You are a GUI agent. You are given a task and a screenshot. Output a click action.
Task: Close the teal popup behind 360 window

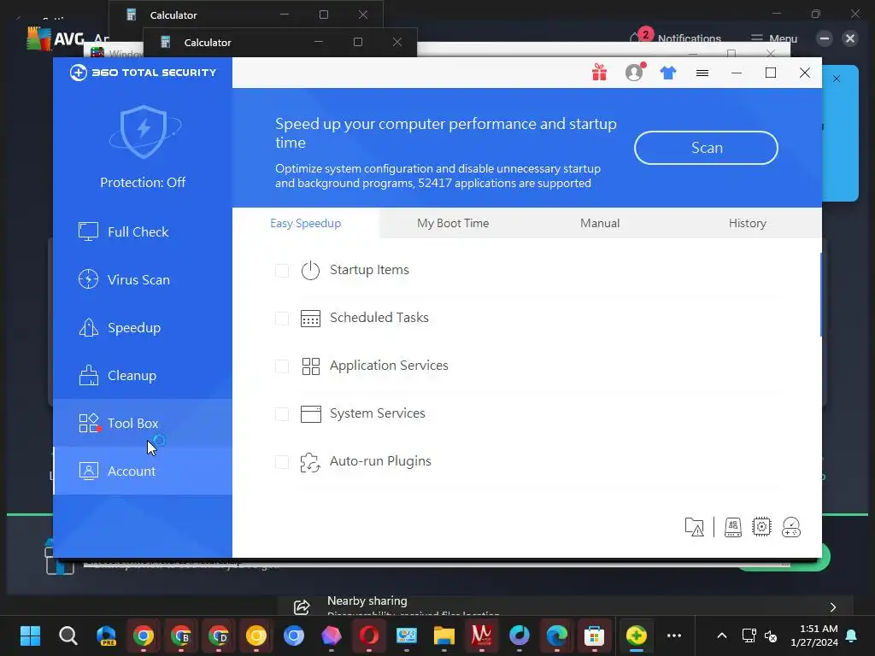point(836,79)
